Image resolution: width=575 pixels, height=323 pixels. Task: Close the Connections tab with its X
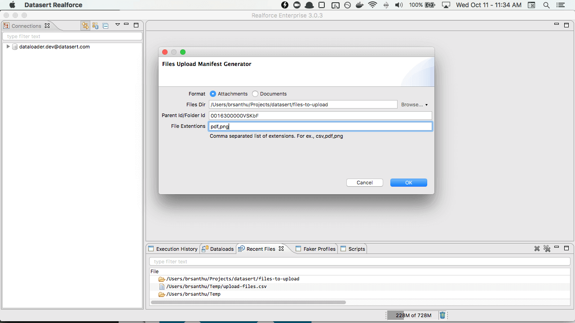click(47, 26)
